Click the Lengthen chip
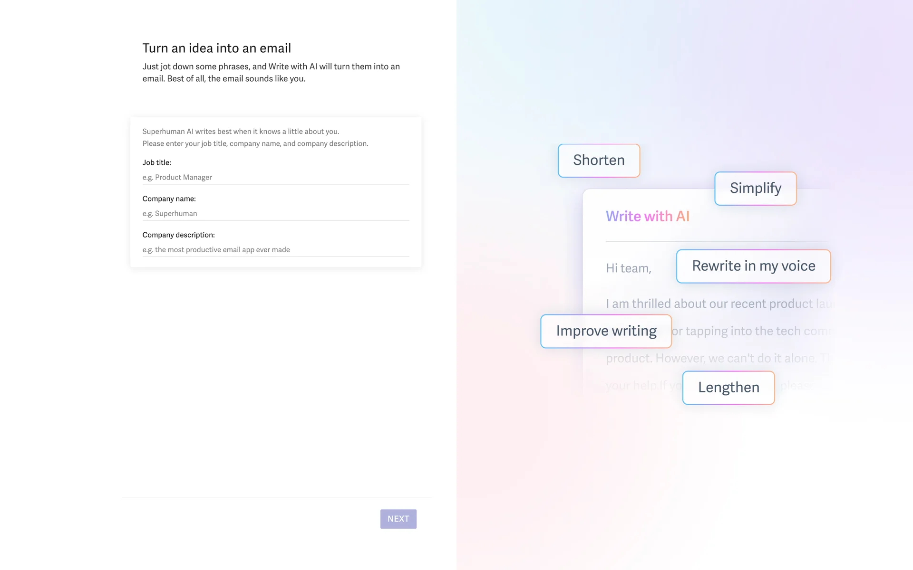This screenshot has height=570, width=913. tap(728, 388)
